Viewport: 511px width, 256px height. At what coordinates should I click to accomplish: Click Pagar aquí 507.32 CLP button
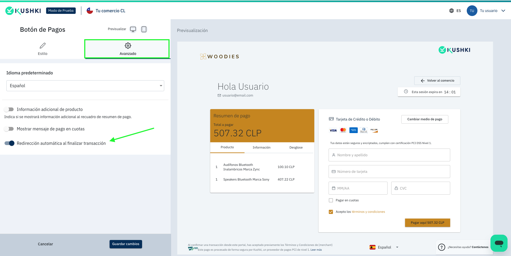point(427,223)
